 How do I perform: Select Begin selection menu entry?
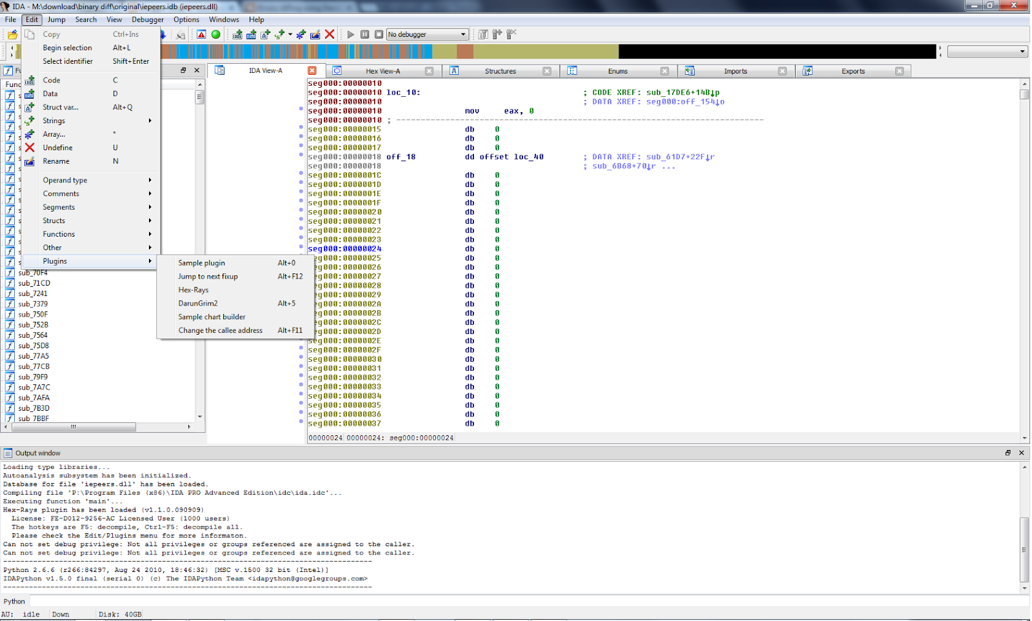[91, 48]
